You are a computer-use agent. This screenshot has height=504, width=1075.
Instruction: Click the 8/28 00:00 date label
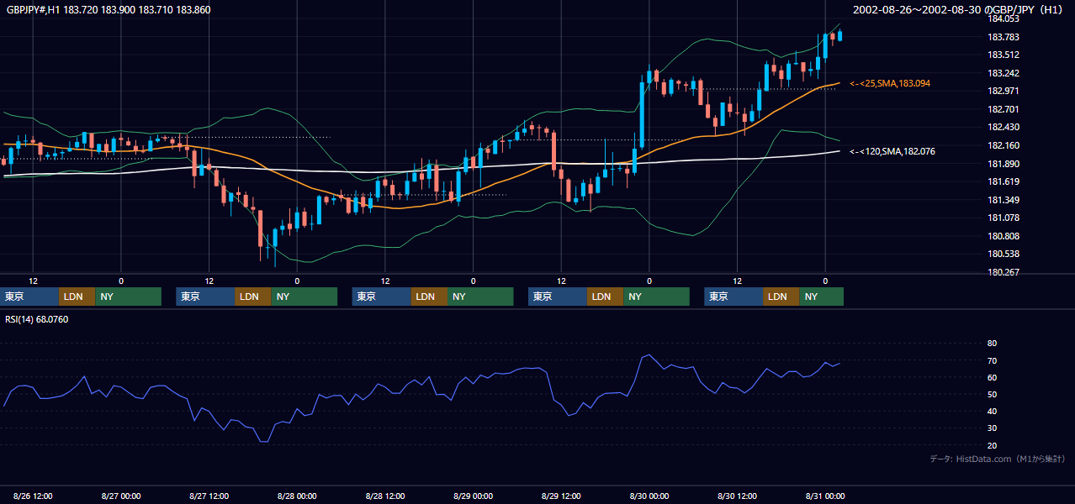[297, 496]
